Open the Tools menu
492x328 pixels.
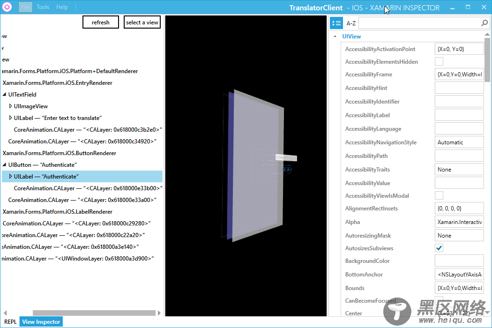click(x=43, y=7)
